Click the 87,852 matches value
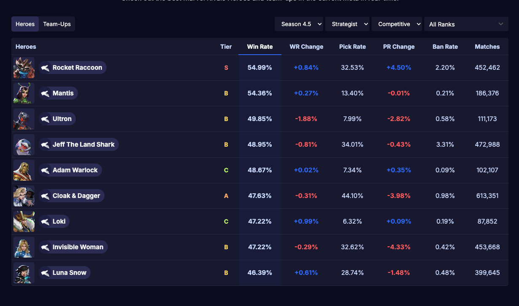519x306 pixels. (x=487, y=222)
